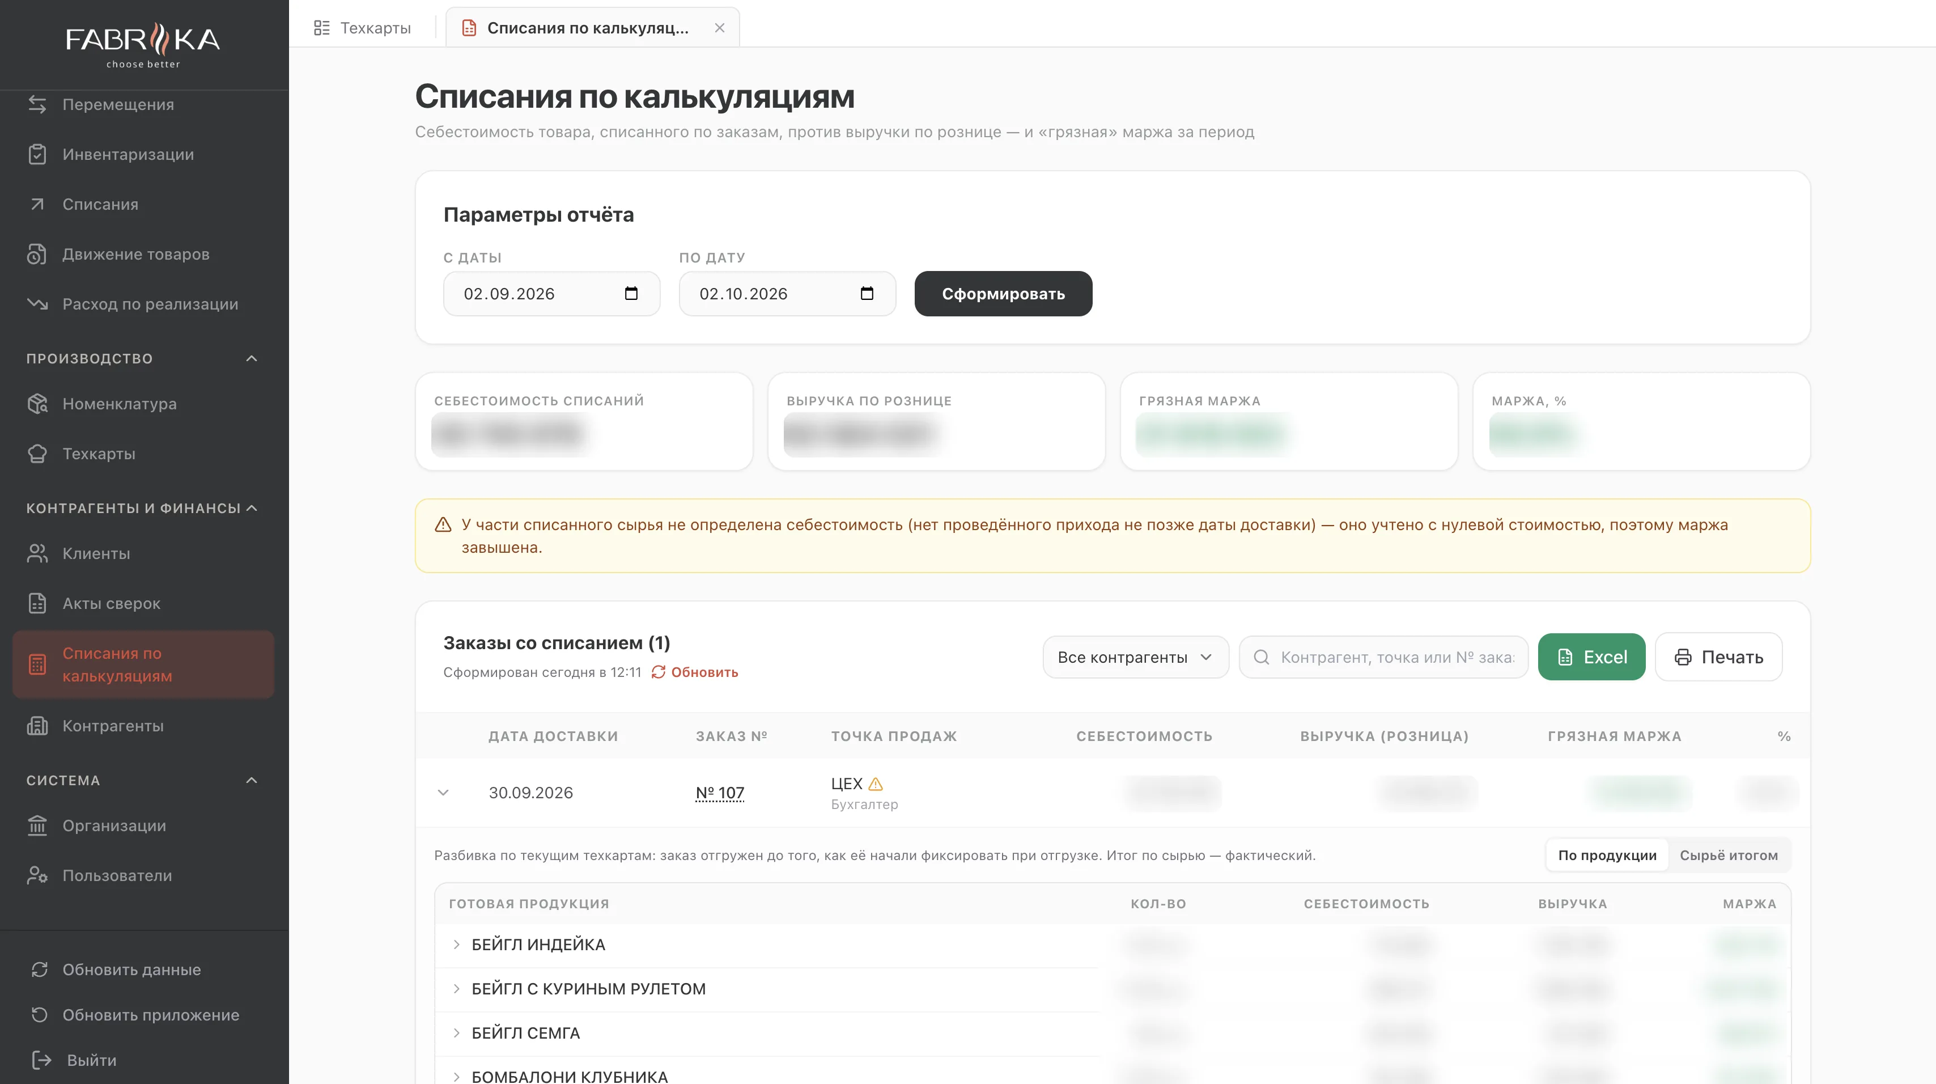Expand the БЕЙГЛ СЕМГА row

point(456,1034)
